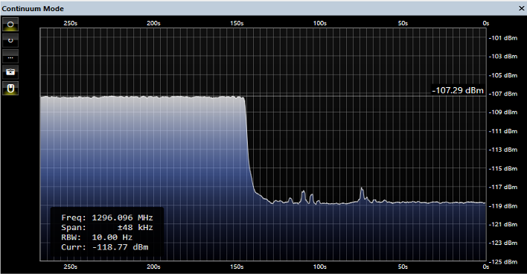Click the -105 dBm scale label
The image size is (527, 274).
click(502, 75)
